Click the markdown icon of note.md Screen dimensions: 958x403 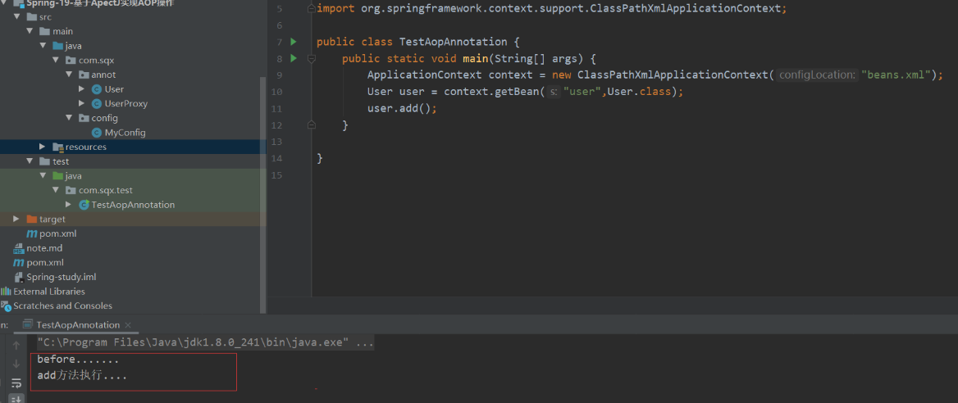click(x=19, y=248)
